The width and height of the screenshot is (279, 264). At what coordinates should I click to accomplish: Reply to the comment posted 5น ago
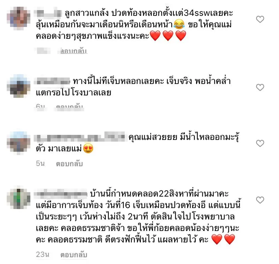tap(69, 164)
